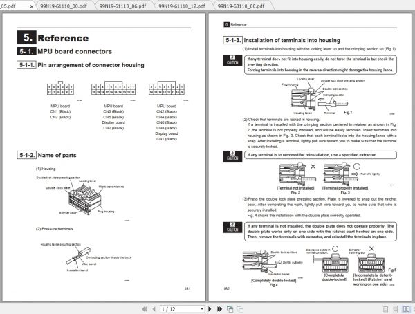
Task: Switch to 99N19-61110_12.pdf tab
Action: point(182,6)
